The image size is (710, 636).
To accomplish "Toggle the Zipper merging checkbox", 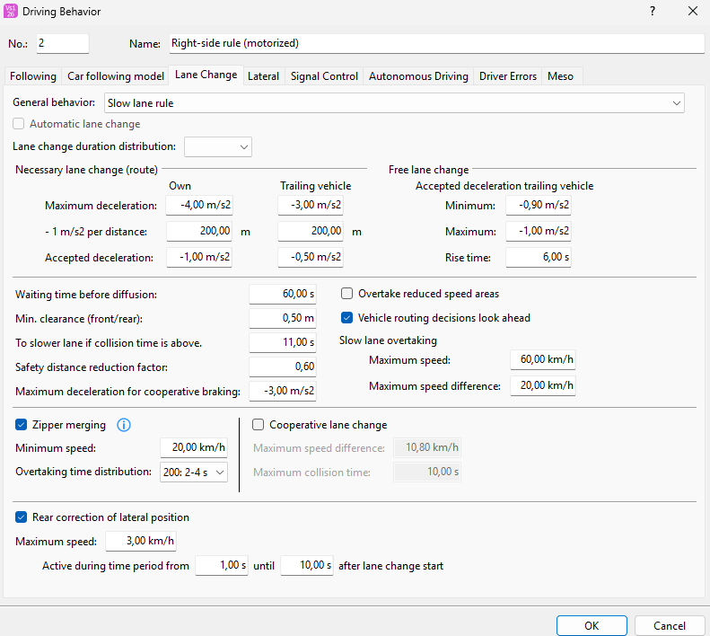I will 22,425.
